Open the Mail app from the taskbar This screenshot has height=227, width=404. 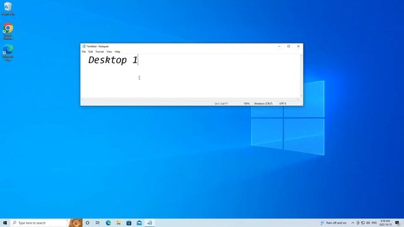click(x=139, y=223)
